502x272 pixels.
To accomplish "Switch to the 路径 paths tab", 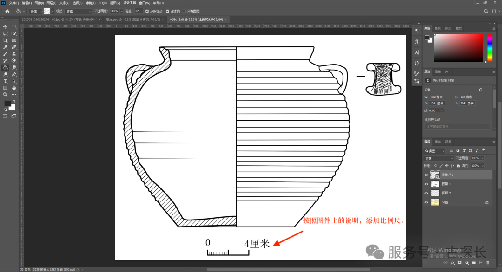I will click(x=448, y=142).
